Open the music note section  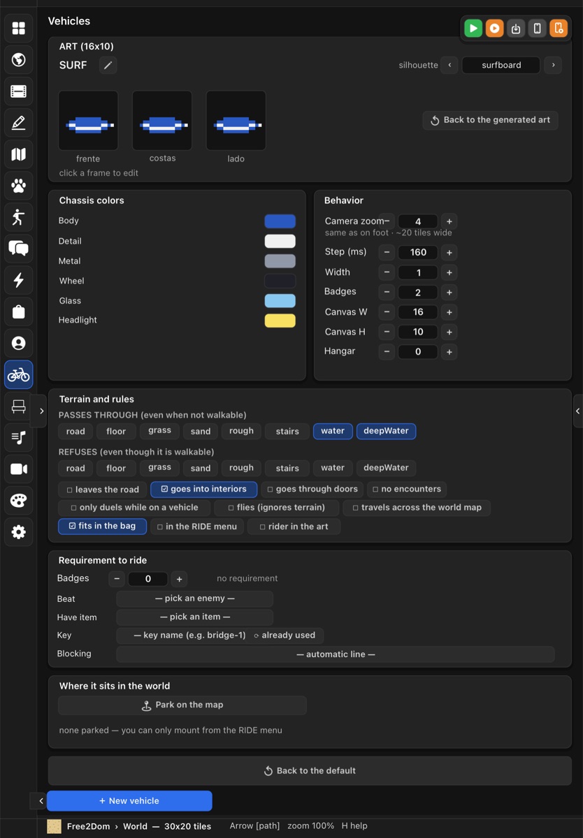(x=19, y=438)
